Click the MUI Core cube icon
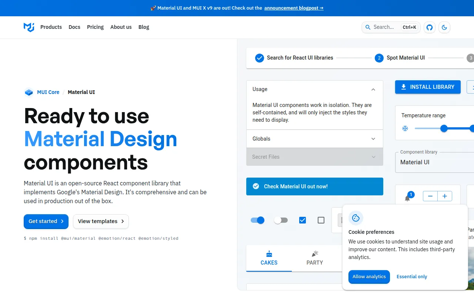474x296 pixels. click(x=29, y=92)
